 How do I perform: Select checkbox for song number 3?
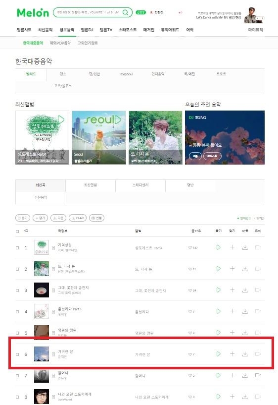coord(17,290)
